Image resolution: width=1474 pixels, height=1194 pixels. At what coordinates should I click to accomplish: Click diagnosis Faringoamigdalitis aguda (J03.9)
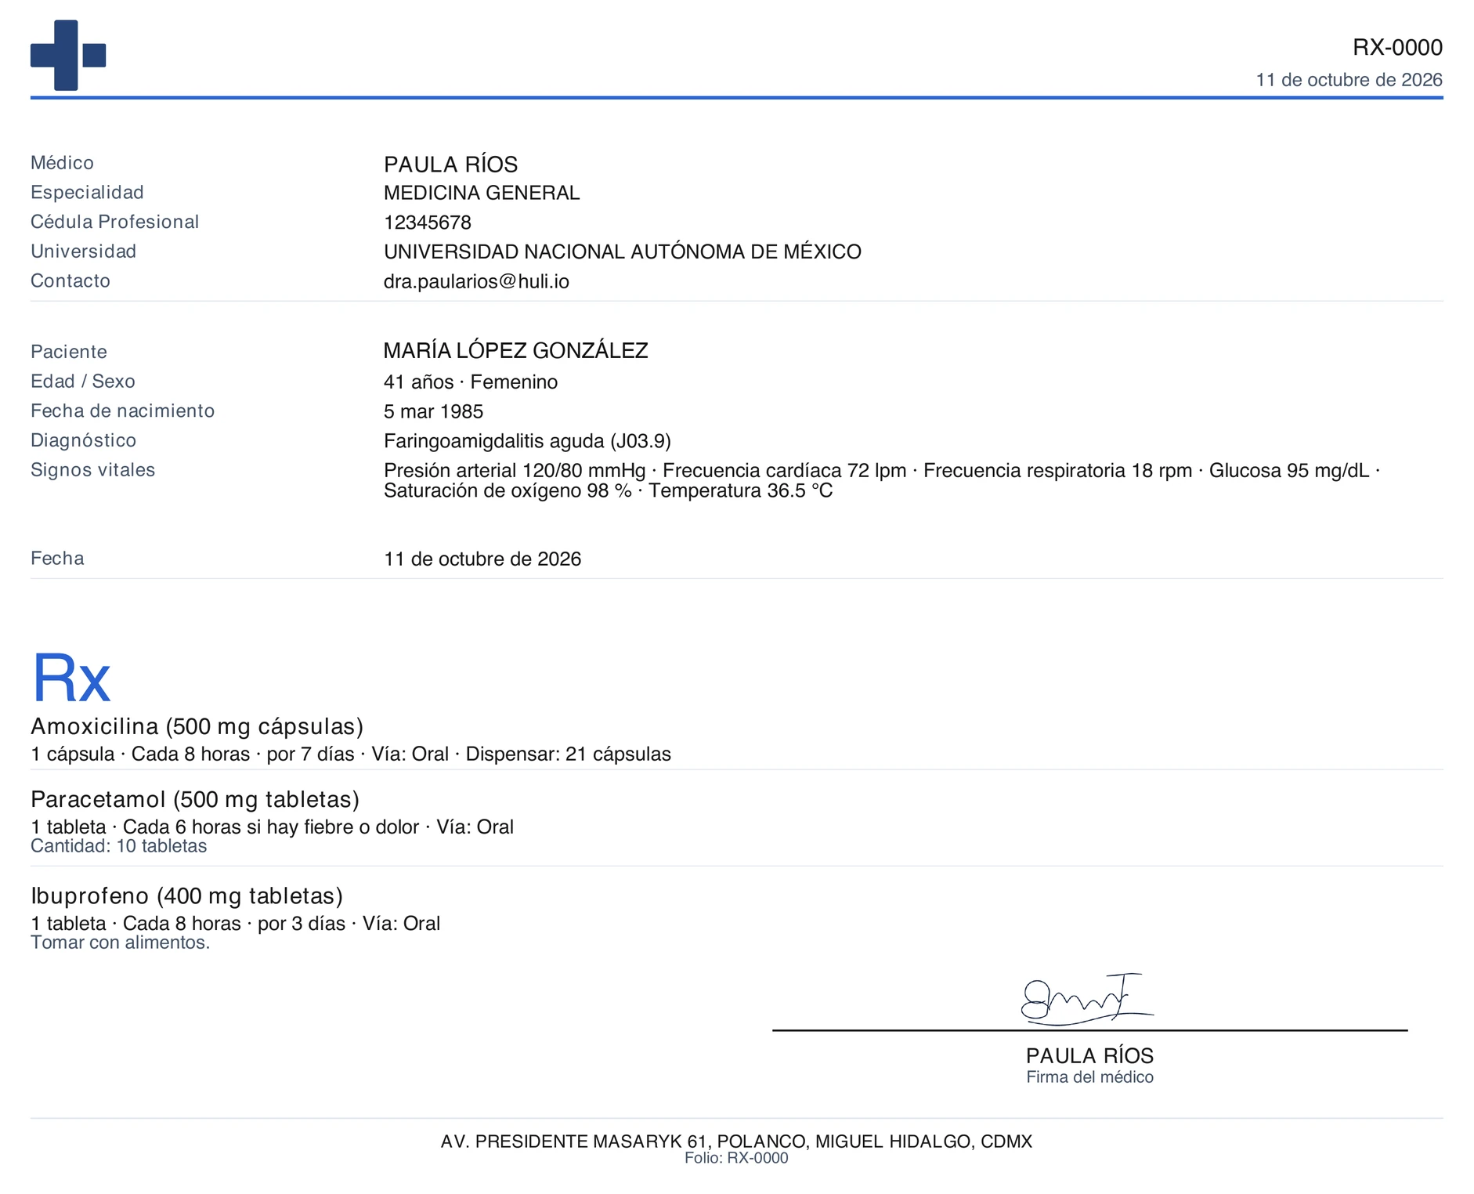pyautogui.click(x=527, y=441)
